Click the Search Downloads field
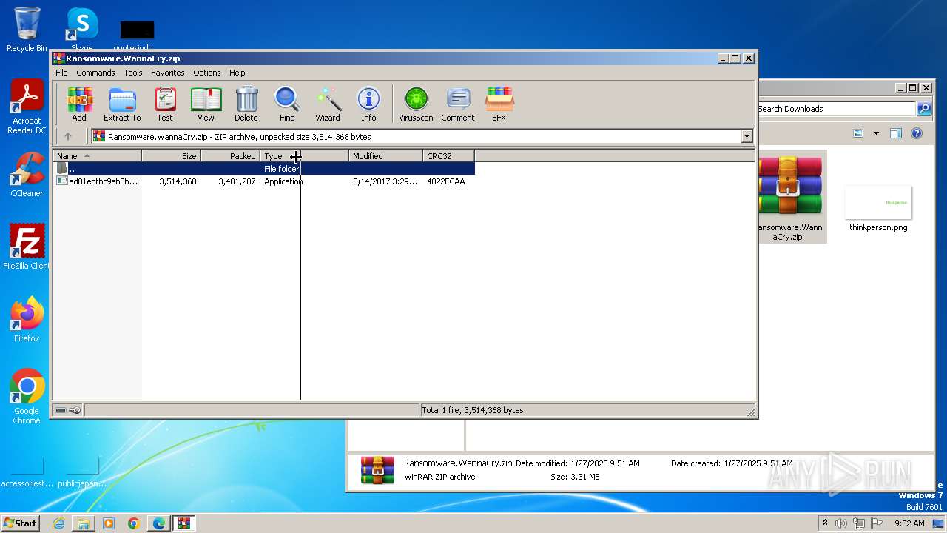The image size is (947, 533). click(836, 109)
